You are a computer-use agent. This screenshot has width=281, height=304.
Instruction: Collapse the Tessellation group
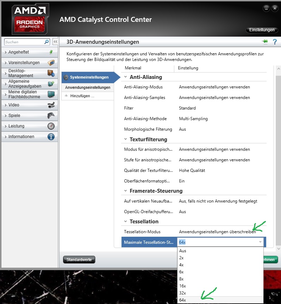[126, 221]
